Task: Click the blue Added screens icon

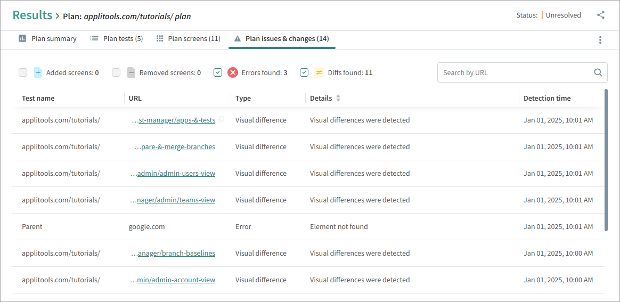Action: (38, 73)
